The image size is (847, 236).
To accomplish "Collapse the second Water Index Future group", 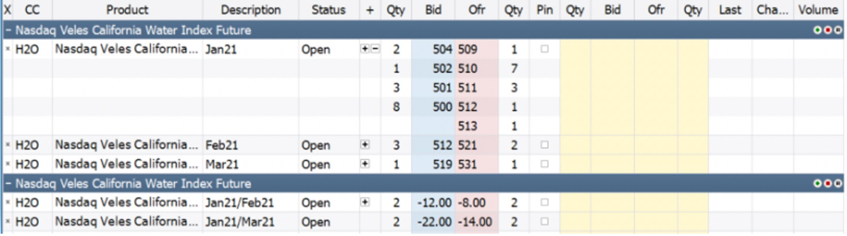I will tap(8, 184).
